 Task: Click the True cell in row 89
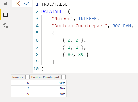(48, 94)
